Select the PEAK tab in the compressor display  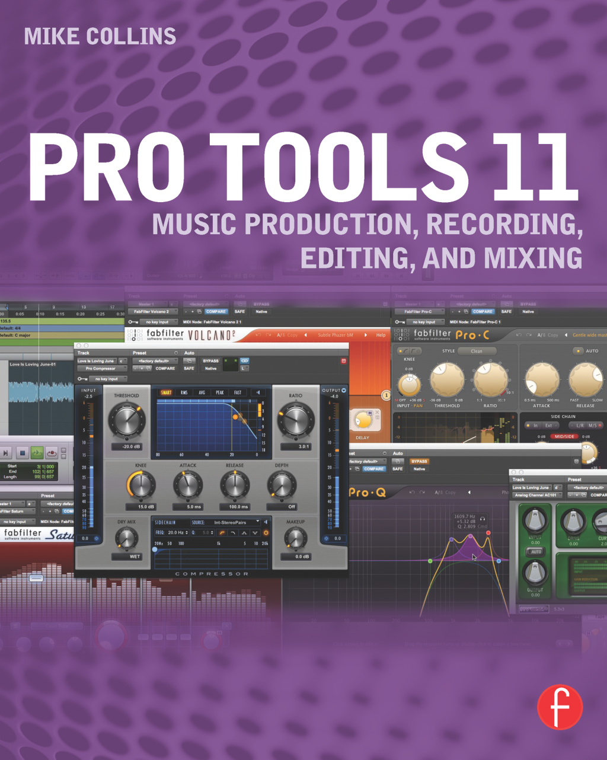[219, 393]
